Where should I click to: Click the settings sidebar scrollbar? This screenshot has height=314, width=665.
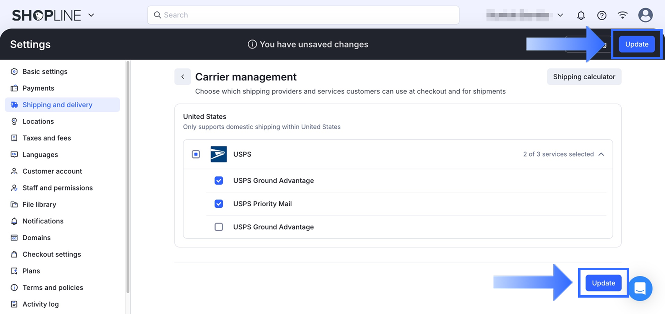[128, 176]
